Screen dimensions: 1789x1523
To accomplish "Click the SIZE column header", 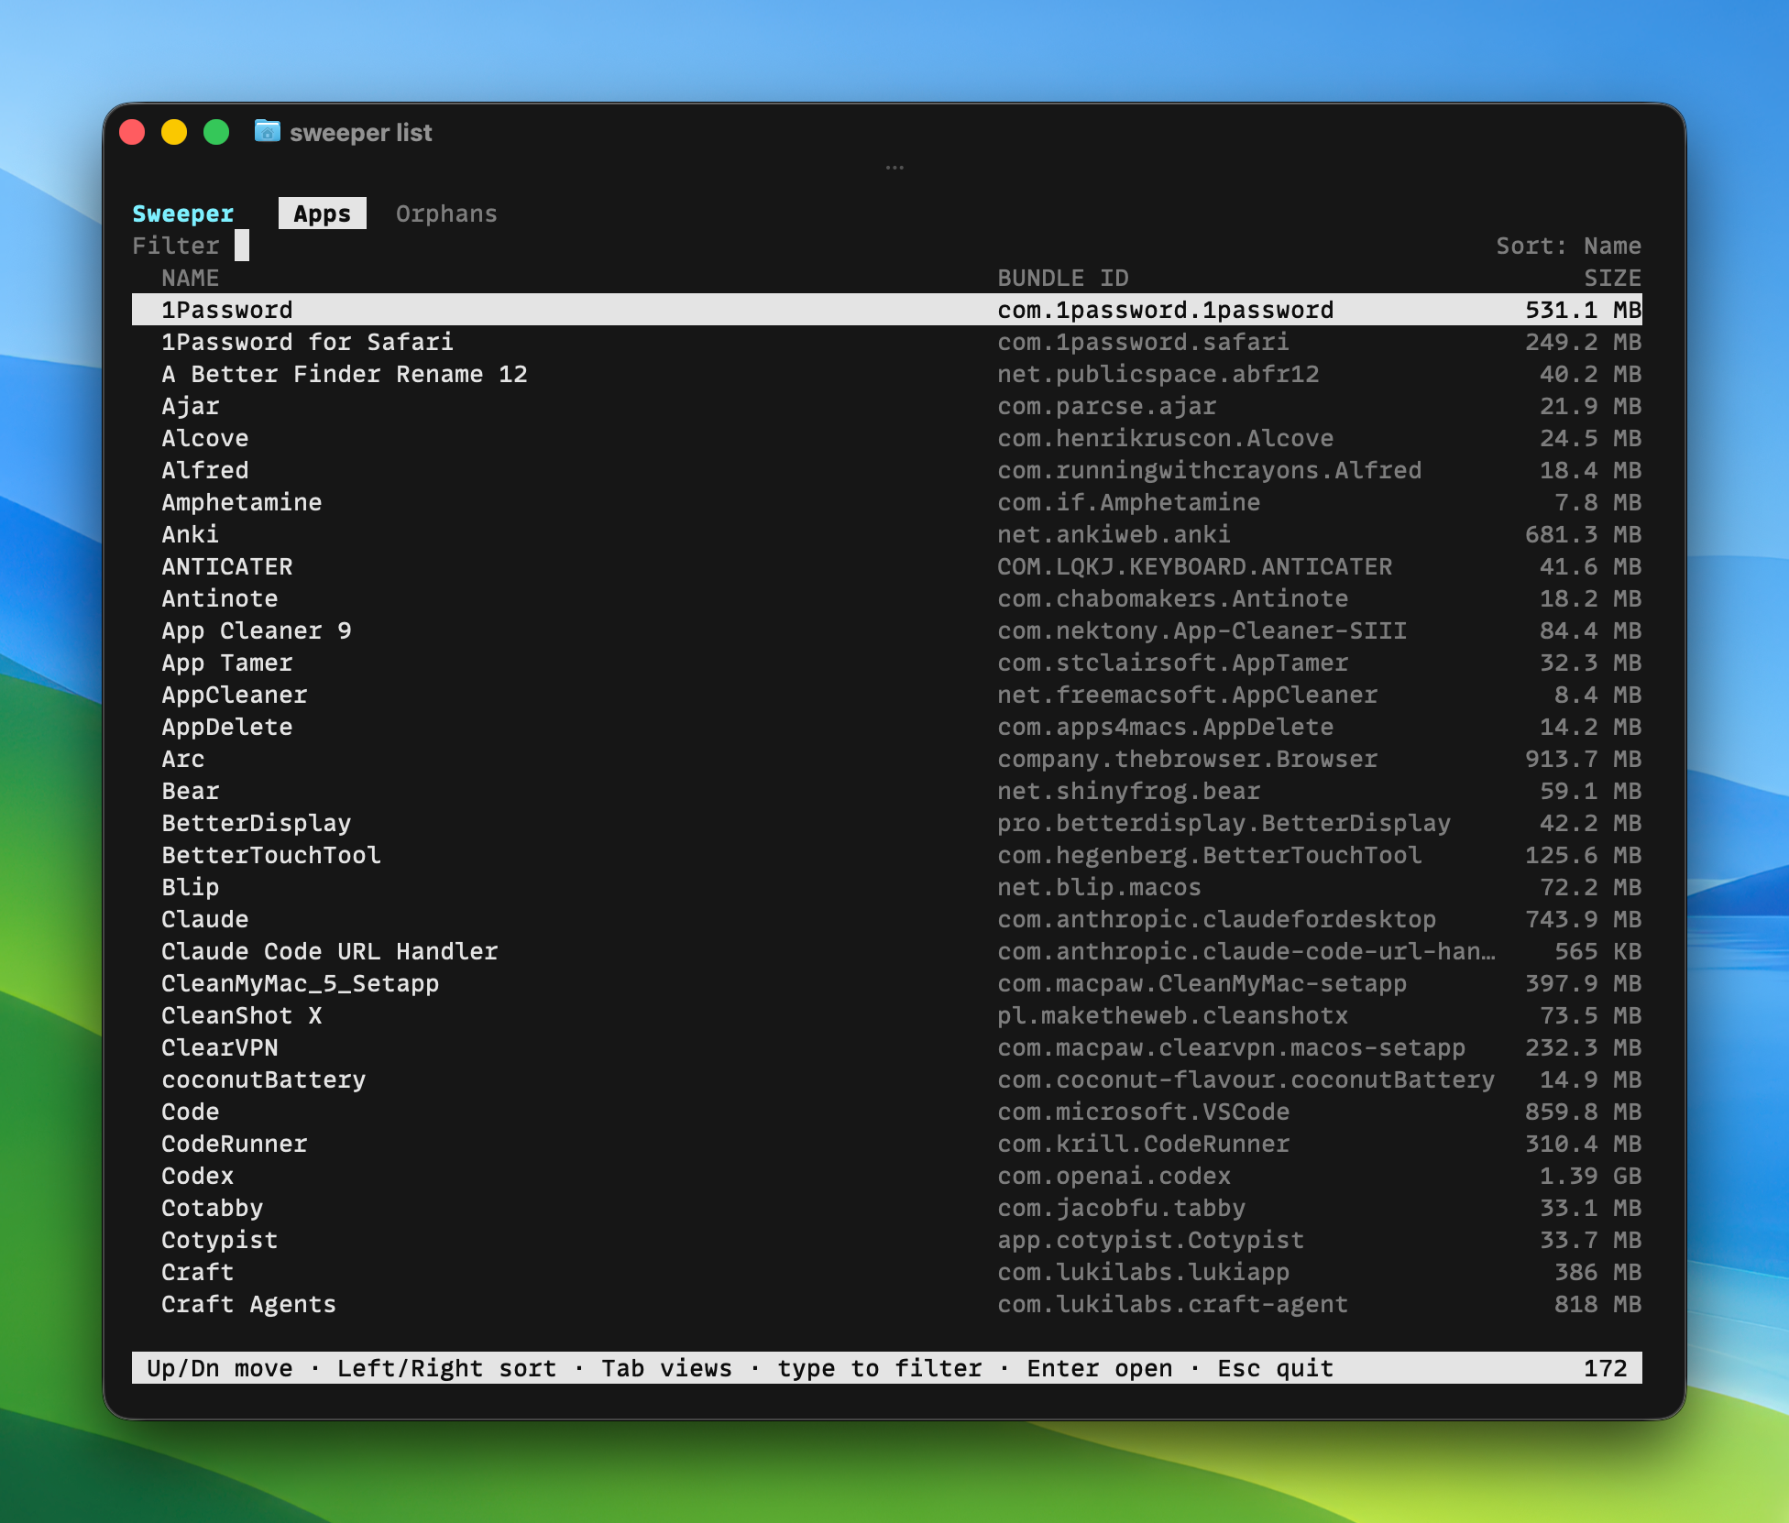I will [x=1612, y=278].
